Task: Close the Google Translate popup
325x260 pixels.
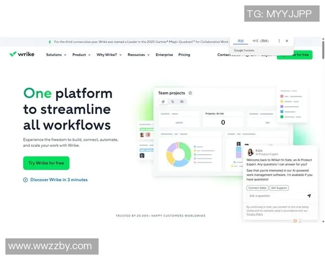Action: point(287,41)
